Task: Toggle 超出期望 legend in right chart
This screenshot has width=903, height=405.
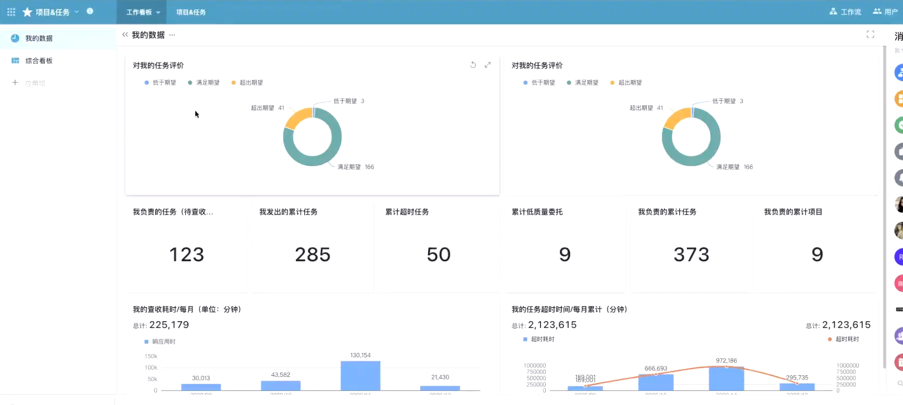Action: point(626,83)
